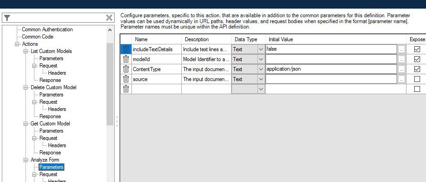Viewport: 426px width, 182px height.
Task: Open ellipsis editor for ContentType initial value
Action: pyautogui.click(x=402, y=69)
